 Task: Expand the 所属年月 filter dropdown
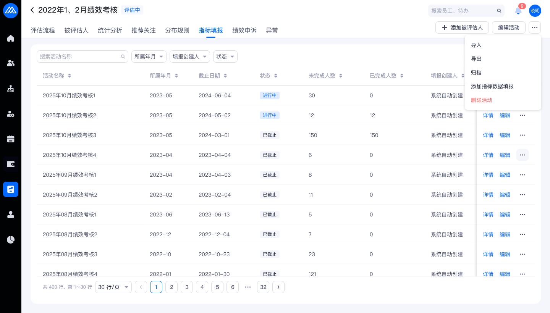point(149,56)
